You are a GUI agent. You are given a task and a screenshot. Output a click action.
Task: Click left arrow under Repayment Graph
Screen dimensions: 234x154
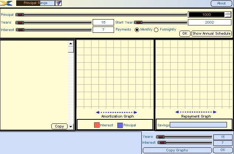[177, 112]
